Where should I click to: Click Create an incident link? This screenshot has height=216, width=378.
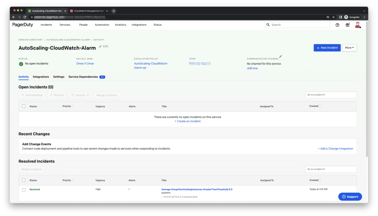point(188,121)
